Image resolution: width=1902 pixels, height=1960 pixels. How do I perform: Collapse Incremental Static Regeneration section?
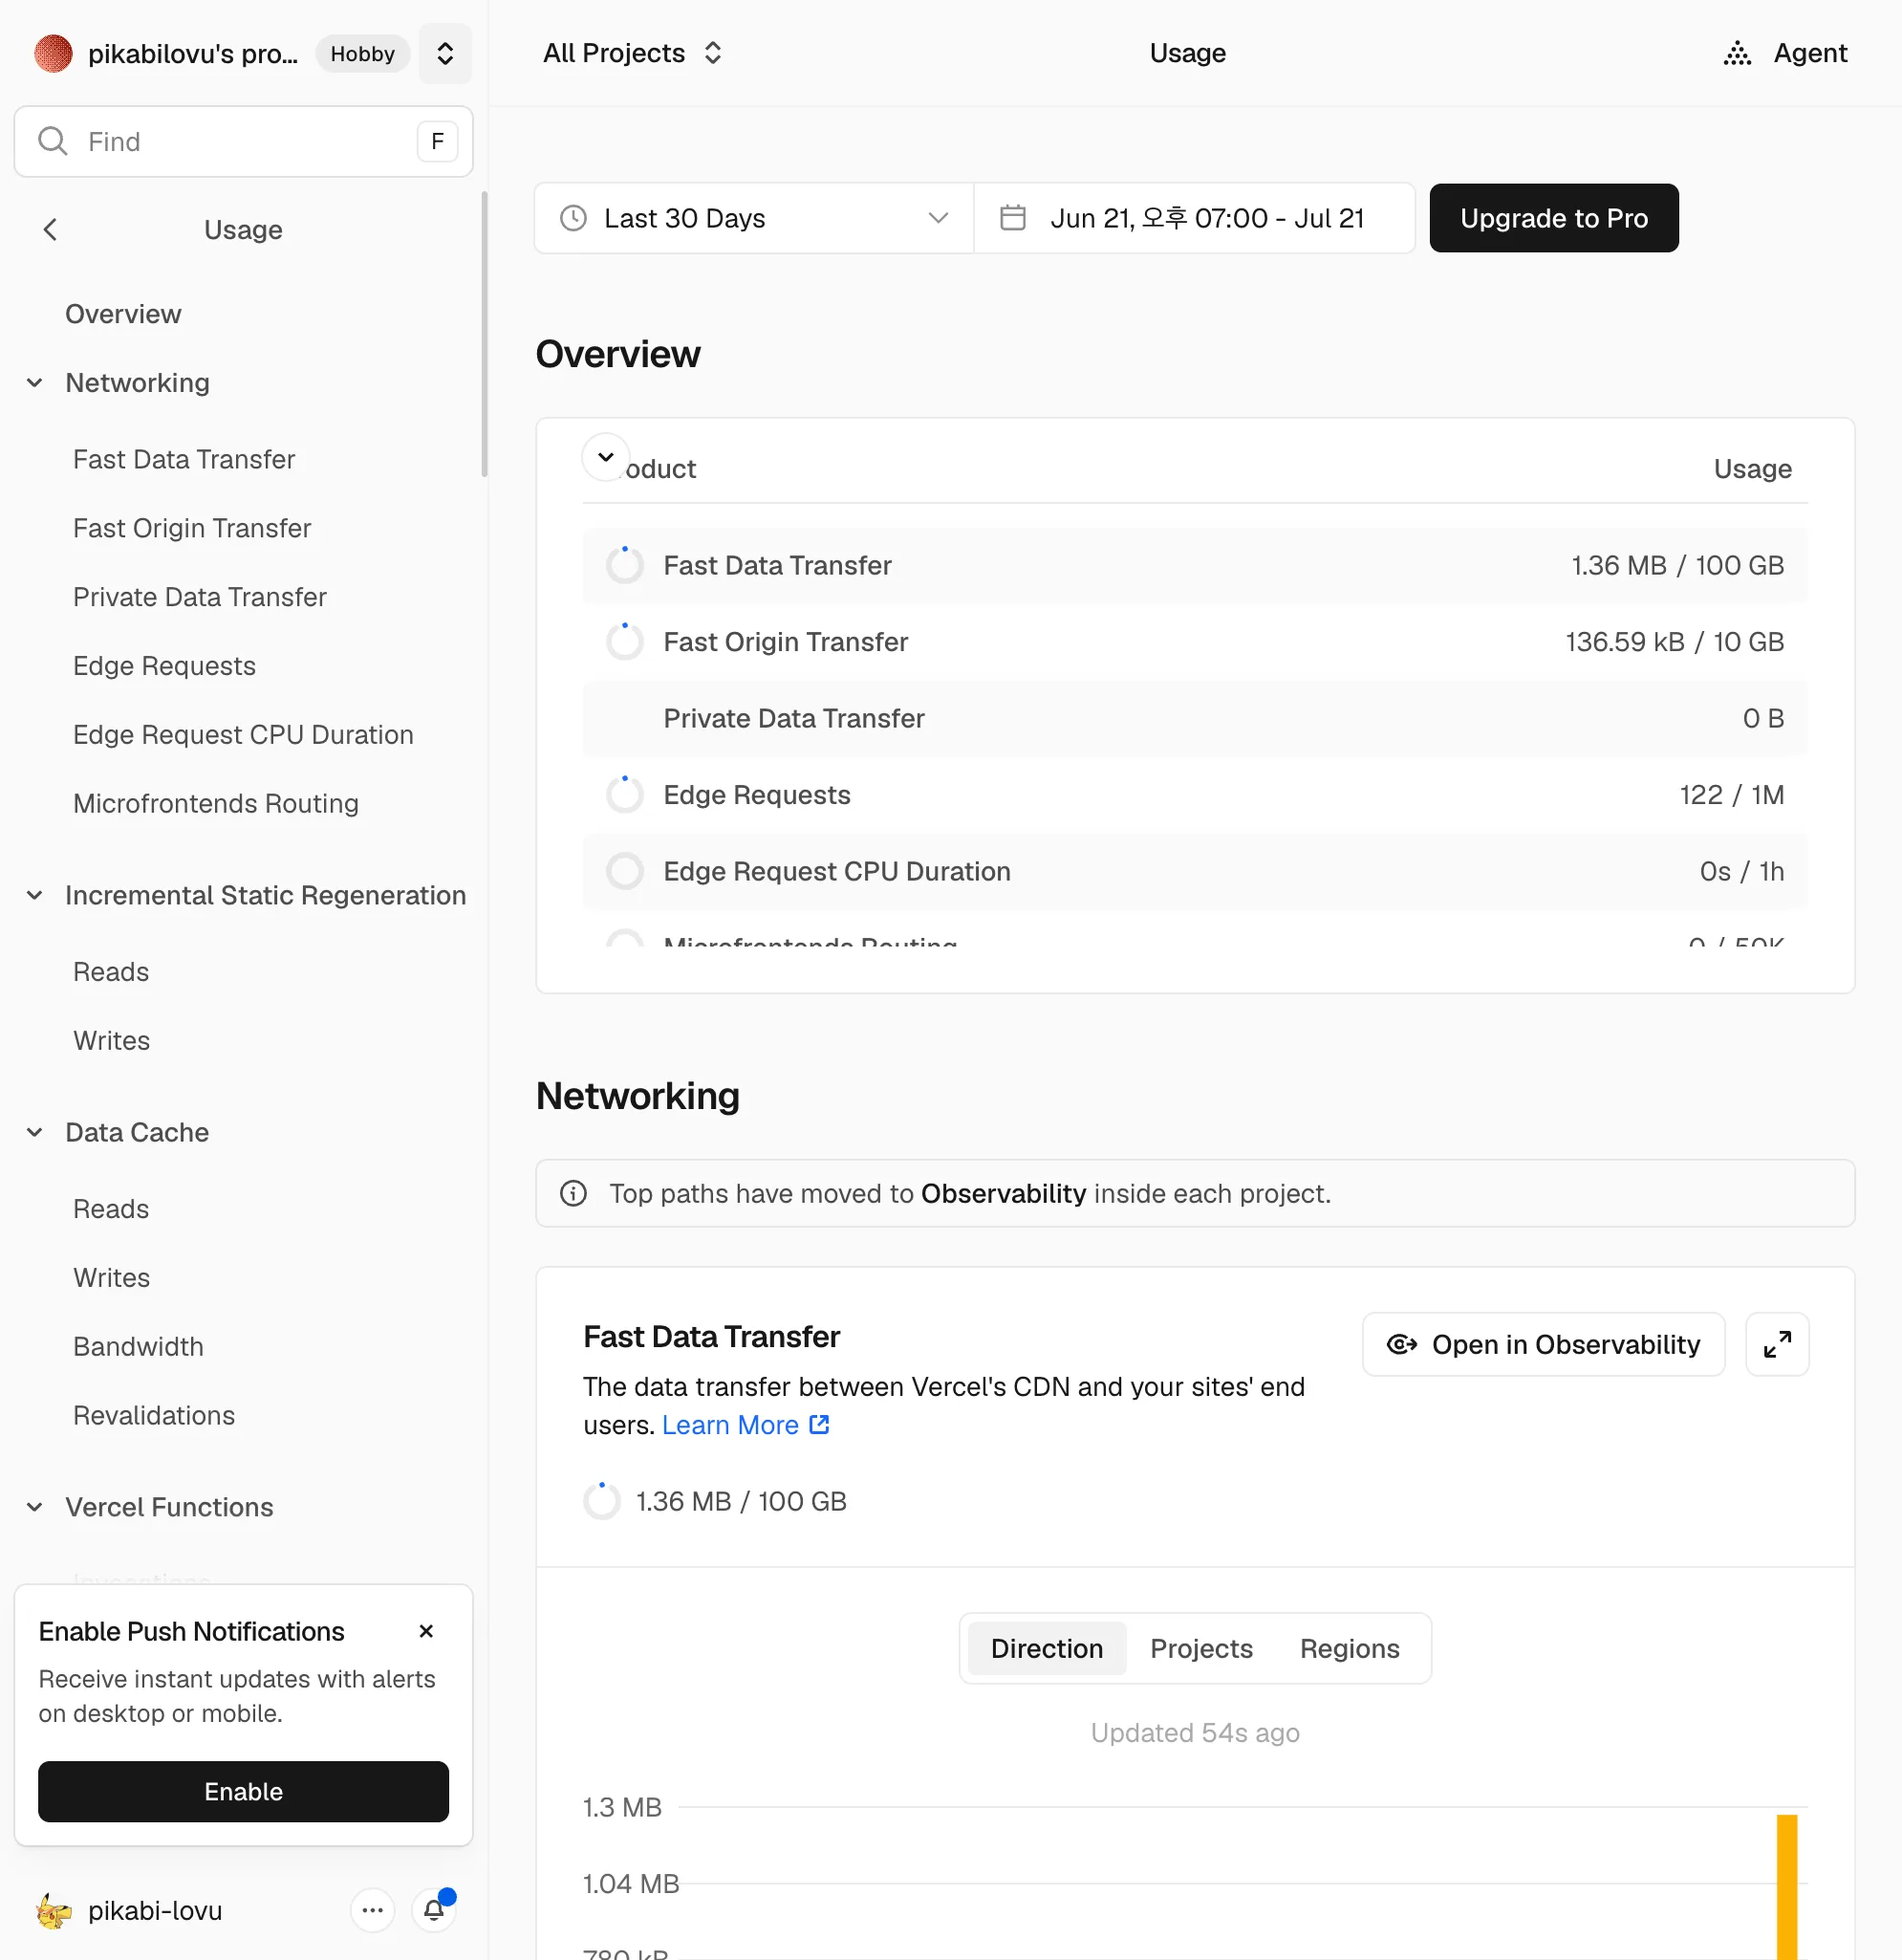(x=35, y=895)
